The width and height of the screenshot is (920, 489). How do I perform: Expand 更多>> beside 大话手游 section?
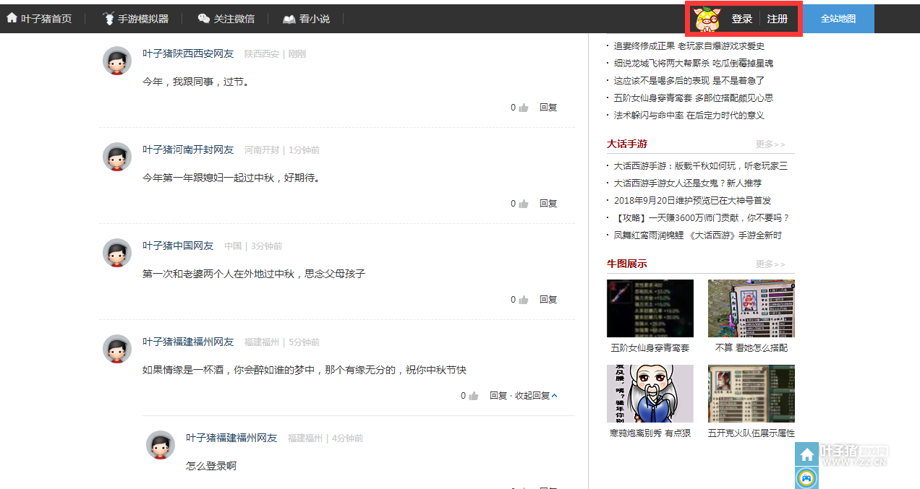(770, 144)
